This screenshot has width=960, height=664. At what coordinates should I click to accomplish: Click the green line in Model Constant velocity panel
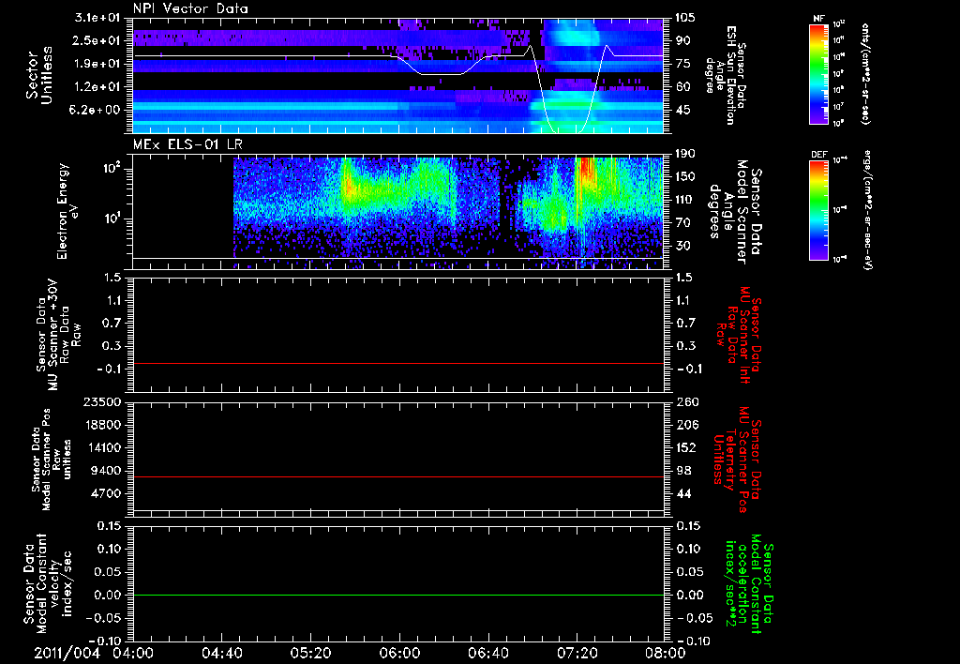pyautogui.click(x=397, y=595)
